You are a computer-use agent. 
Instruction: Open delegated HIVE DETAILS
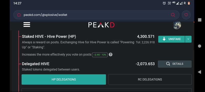point(175,64)
